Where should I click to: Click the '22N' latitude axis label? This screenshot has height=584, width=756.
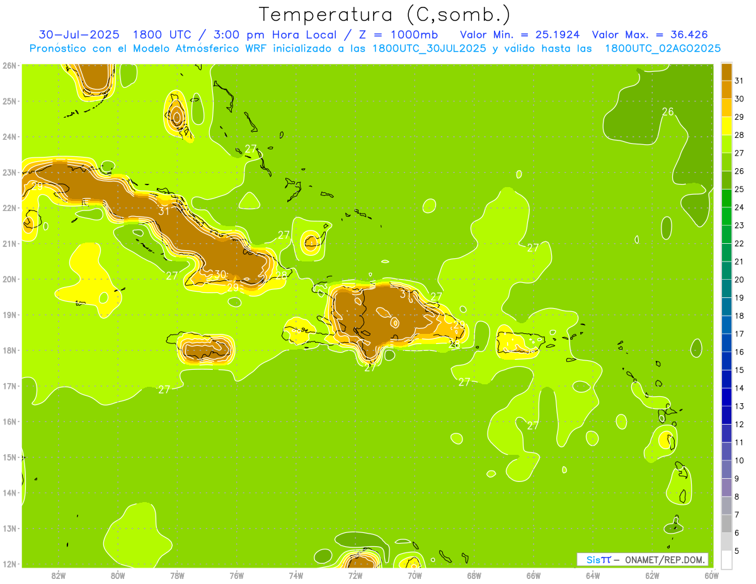click(9, 208)
